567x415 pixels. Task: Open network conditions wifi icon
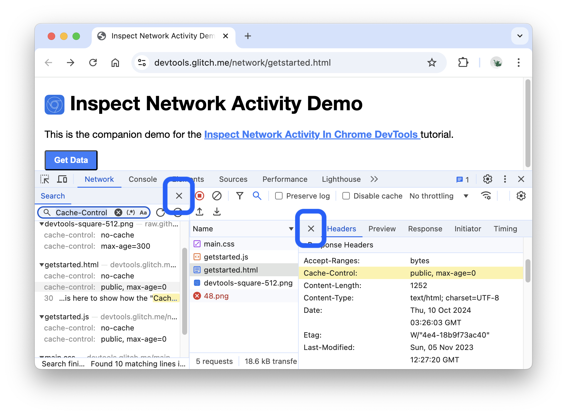point(486,196)
